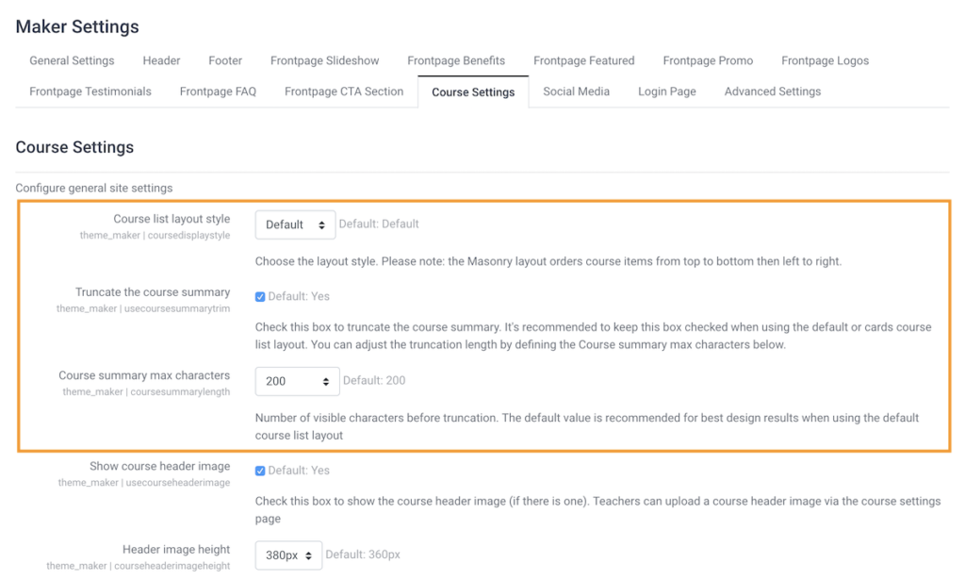The height and width of the screenshot is (580, 965).
Task: Open the Header image height dropdown
Action: point(287,555)
